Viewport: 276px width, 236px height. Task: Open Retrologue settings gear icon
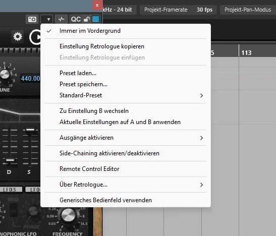pos(18,37)
